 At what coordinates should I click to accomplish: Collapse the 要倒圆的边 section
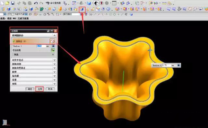point(54,36)
